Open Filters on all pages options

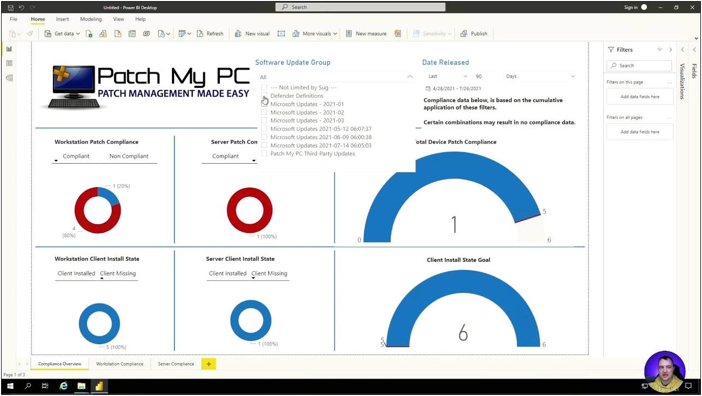pyautogui.click(x=669, y=118)
